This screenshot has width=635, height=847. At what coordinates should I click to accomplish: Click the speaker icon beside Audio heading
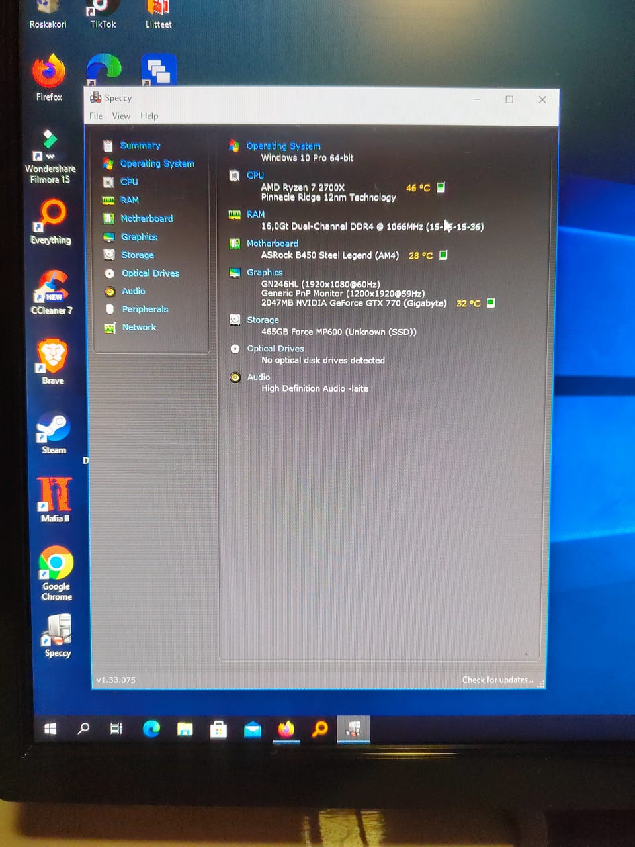tap(235, 377)
